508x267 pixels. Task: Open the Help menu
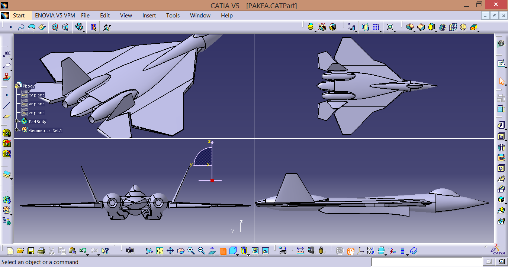coord(227,16)
